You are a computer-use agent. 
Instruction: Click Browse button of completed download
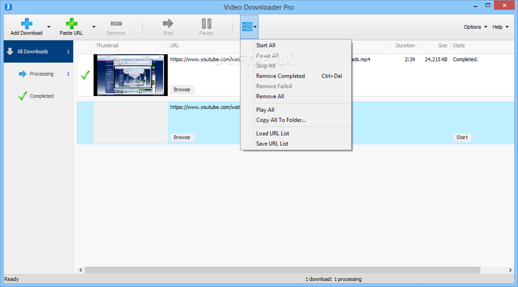182,89
